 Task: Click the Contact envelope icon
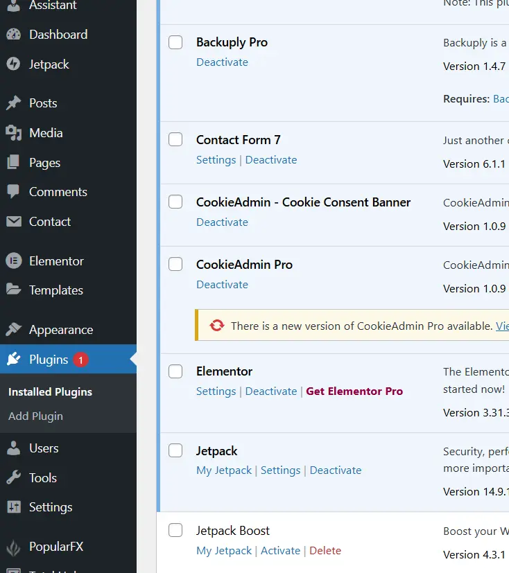(x=14, y=222)
